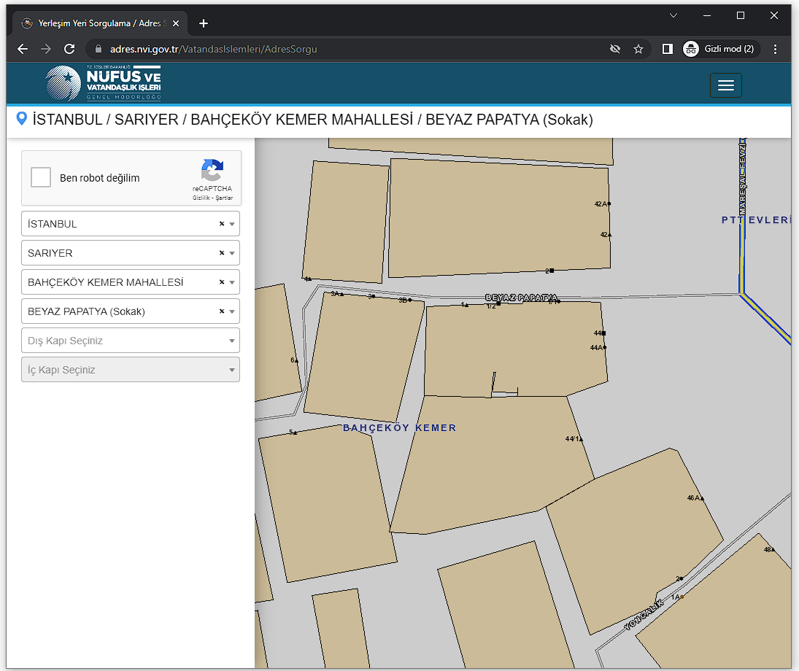
Task: Check the 'Ben robot değilim' checkbox
Action: point(41,177)
